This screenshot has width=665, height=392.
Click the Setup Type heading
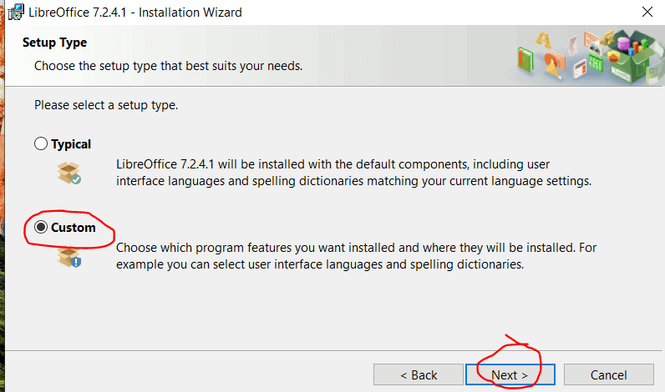click(x=54, y=43)
